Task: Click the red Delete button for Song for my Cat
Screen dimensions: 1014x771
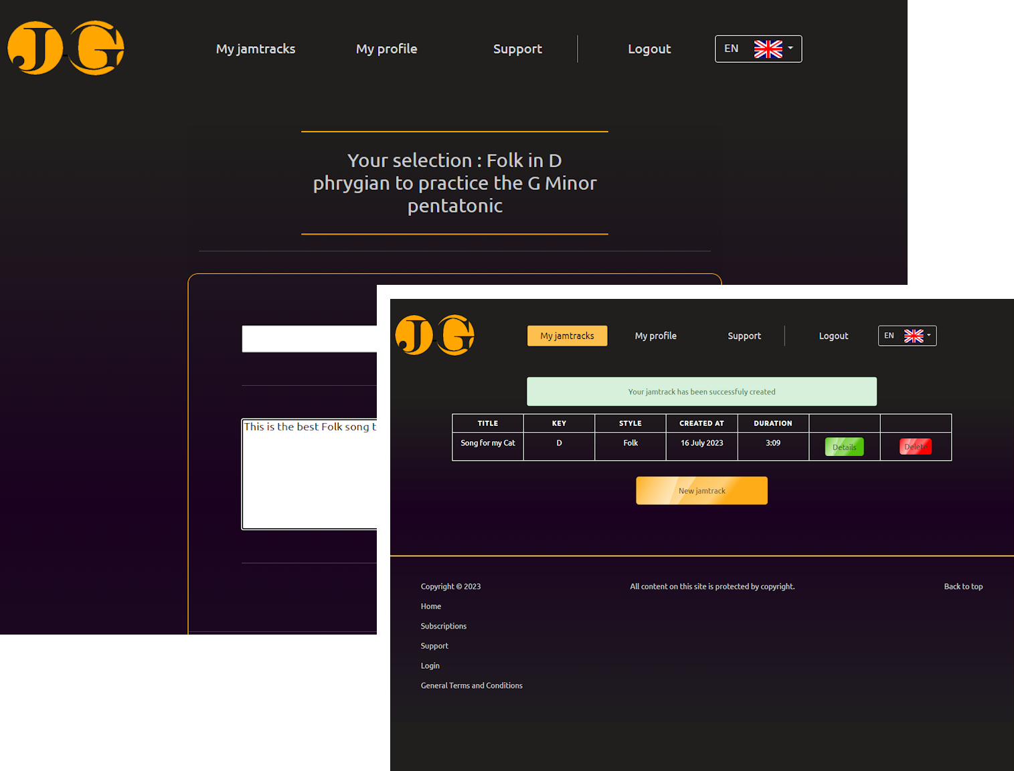Action: (916, 447)
